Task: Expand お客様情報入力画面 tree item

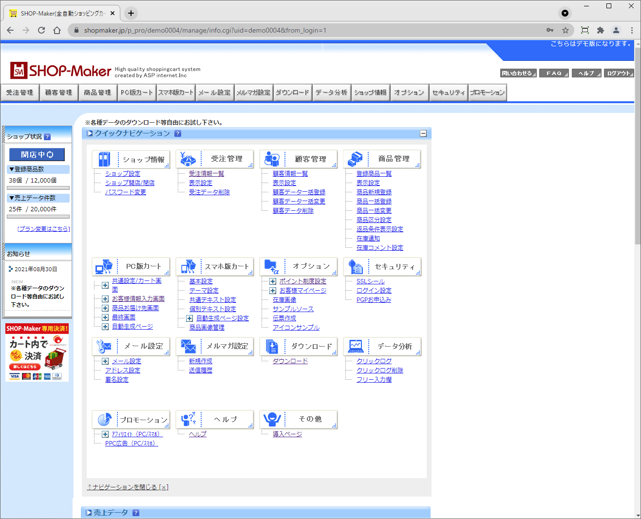Action: click(x=105, y=299)
